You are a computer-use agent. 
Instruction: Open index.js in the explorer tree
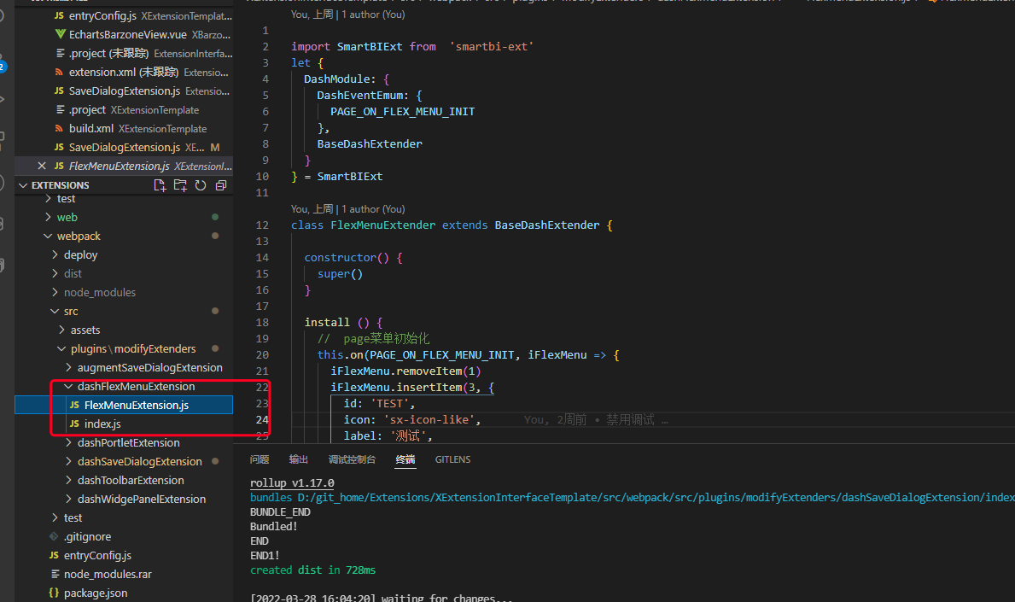click(x=102, y=424)
